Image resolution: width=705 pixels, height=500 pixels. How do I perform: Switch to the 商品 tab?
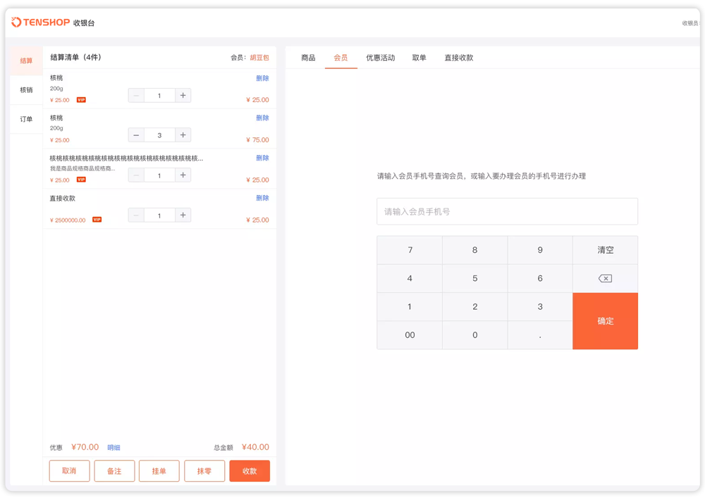click(x=308, y=58)
